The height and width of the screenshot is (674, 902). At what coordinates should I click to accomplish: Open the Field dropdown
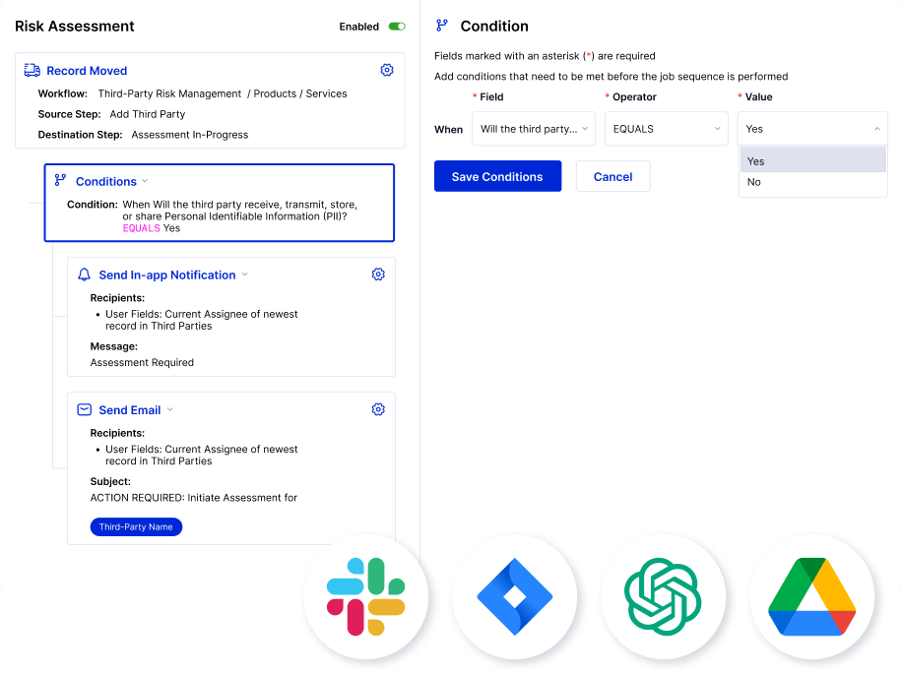pyautogui.click(x=534, y=129)
